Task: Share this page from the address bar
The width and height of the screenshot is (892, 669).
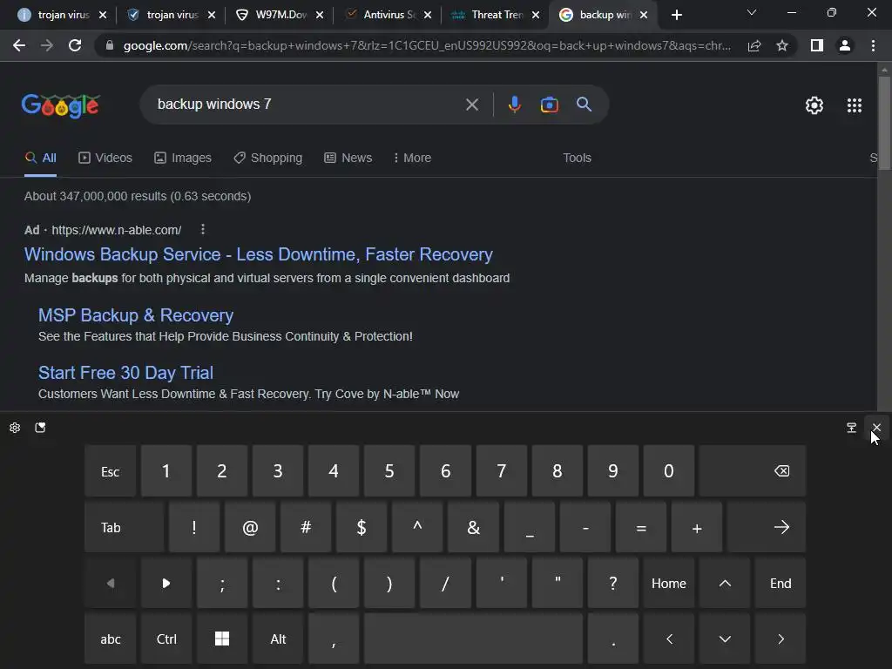Action: [x=754, y=45]
